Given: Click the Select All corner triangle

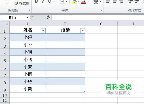Looking at the screenshot, I should pyautogui.click(x=5, y=24).
